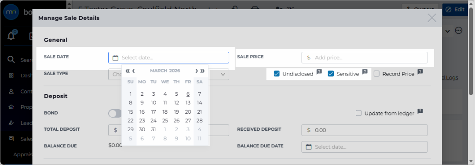This screenshot has height=165, width=475.
Task: Click the help icon beside Record Price
Action: point(420,72)
